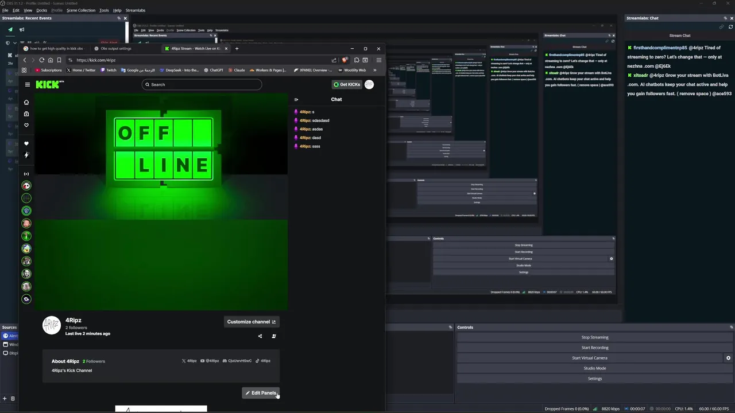Refresh the Streamlabs Chat dock
This screenshot has height=413, width=735.
(730, 27)
